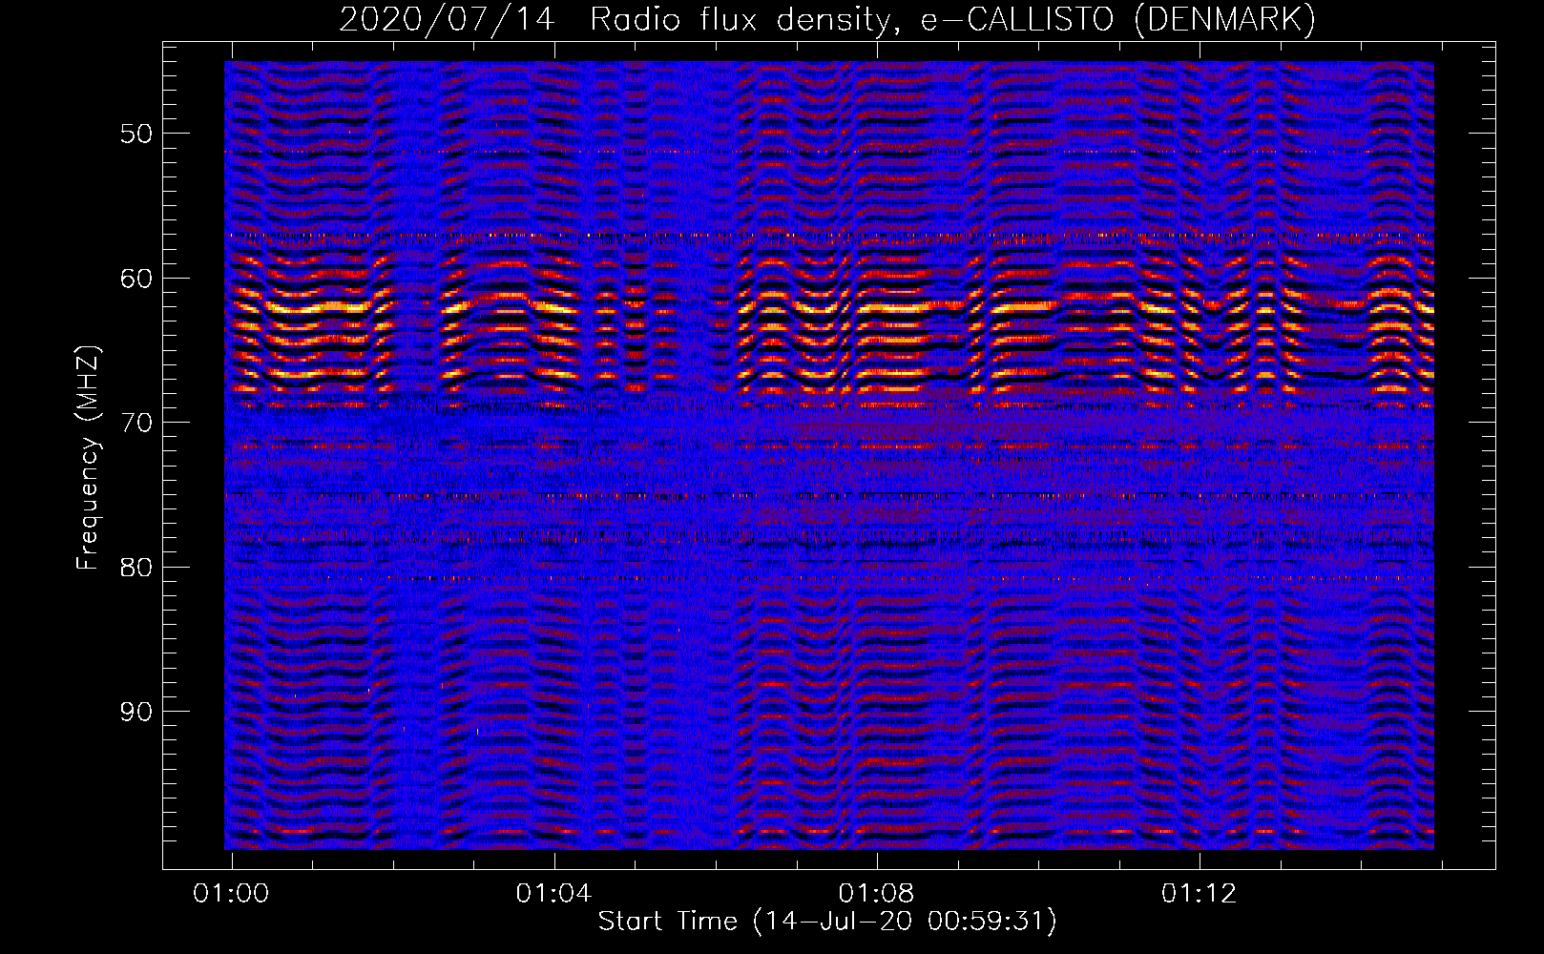Click the 'Frequency (MHZ)' y-axis label
The height and width of the screenshot is (954, 1544).
pyautogui.click(x=88, y=459)
